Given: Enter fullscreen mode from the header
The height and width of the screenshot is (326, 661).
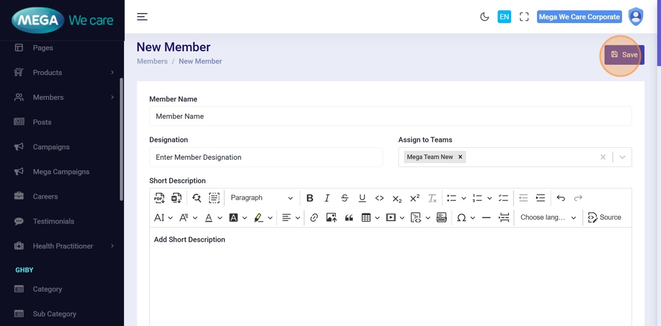Looking at the screenshot, I should (x=524, y=17).
